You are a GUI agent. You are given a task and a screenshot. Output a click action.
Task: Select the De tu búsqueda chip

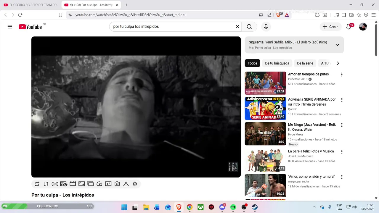point(277,63)
